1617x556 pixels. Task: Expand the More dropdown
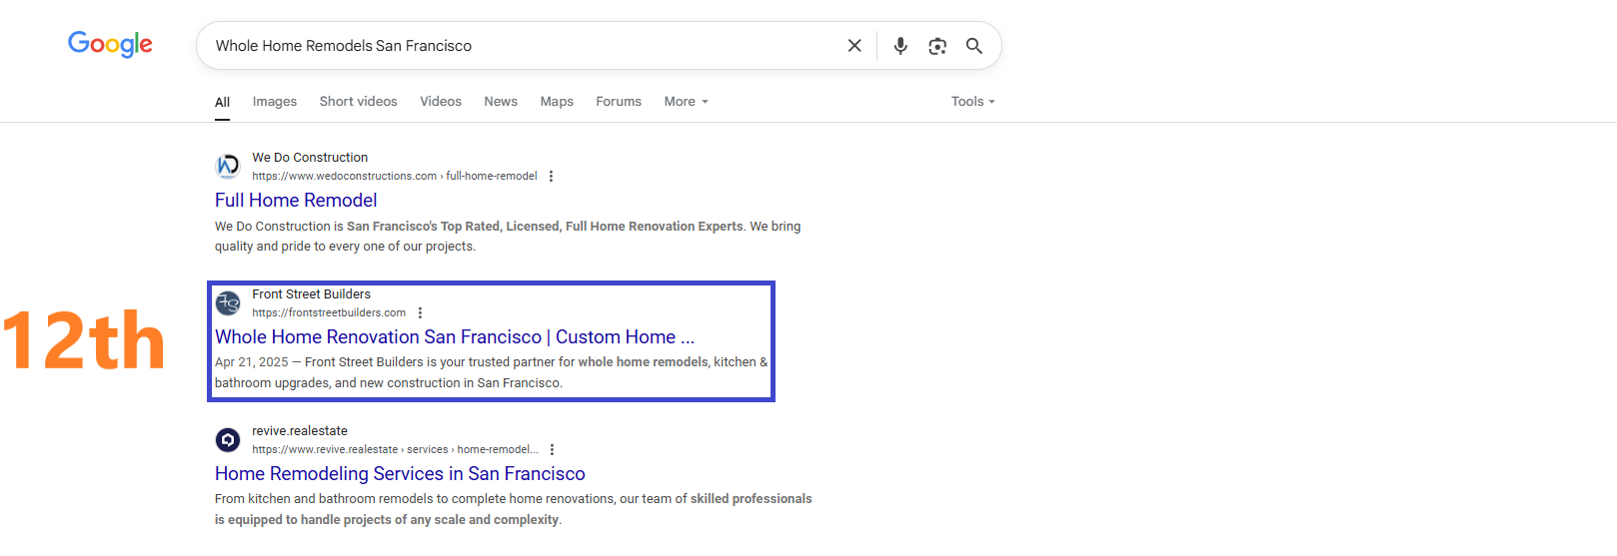click(x=687, y=102)
